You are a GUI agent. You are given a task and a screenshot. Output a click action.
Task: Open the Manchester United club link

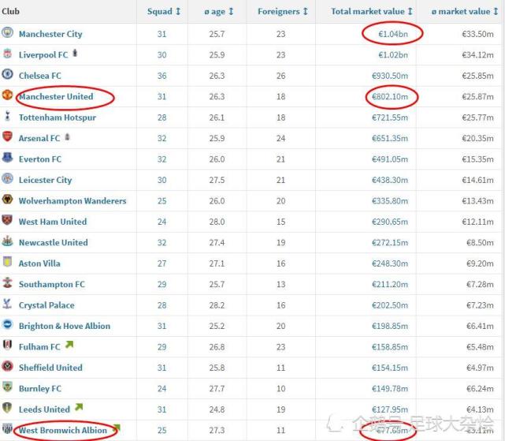tap(56, 96)
